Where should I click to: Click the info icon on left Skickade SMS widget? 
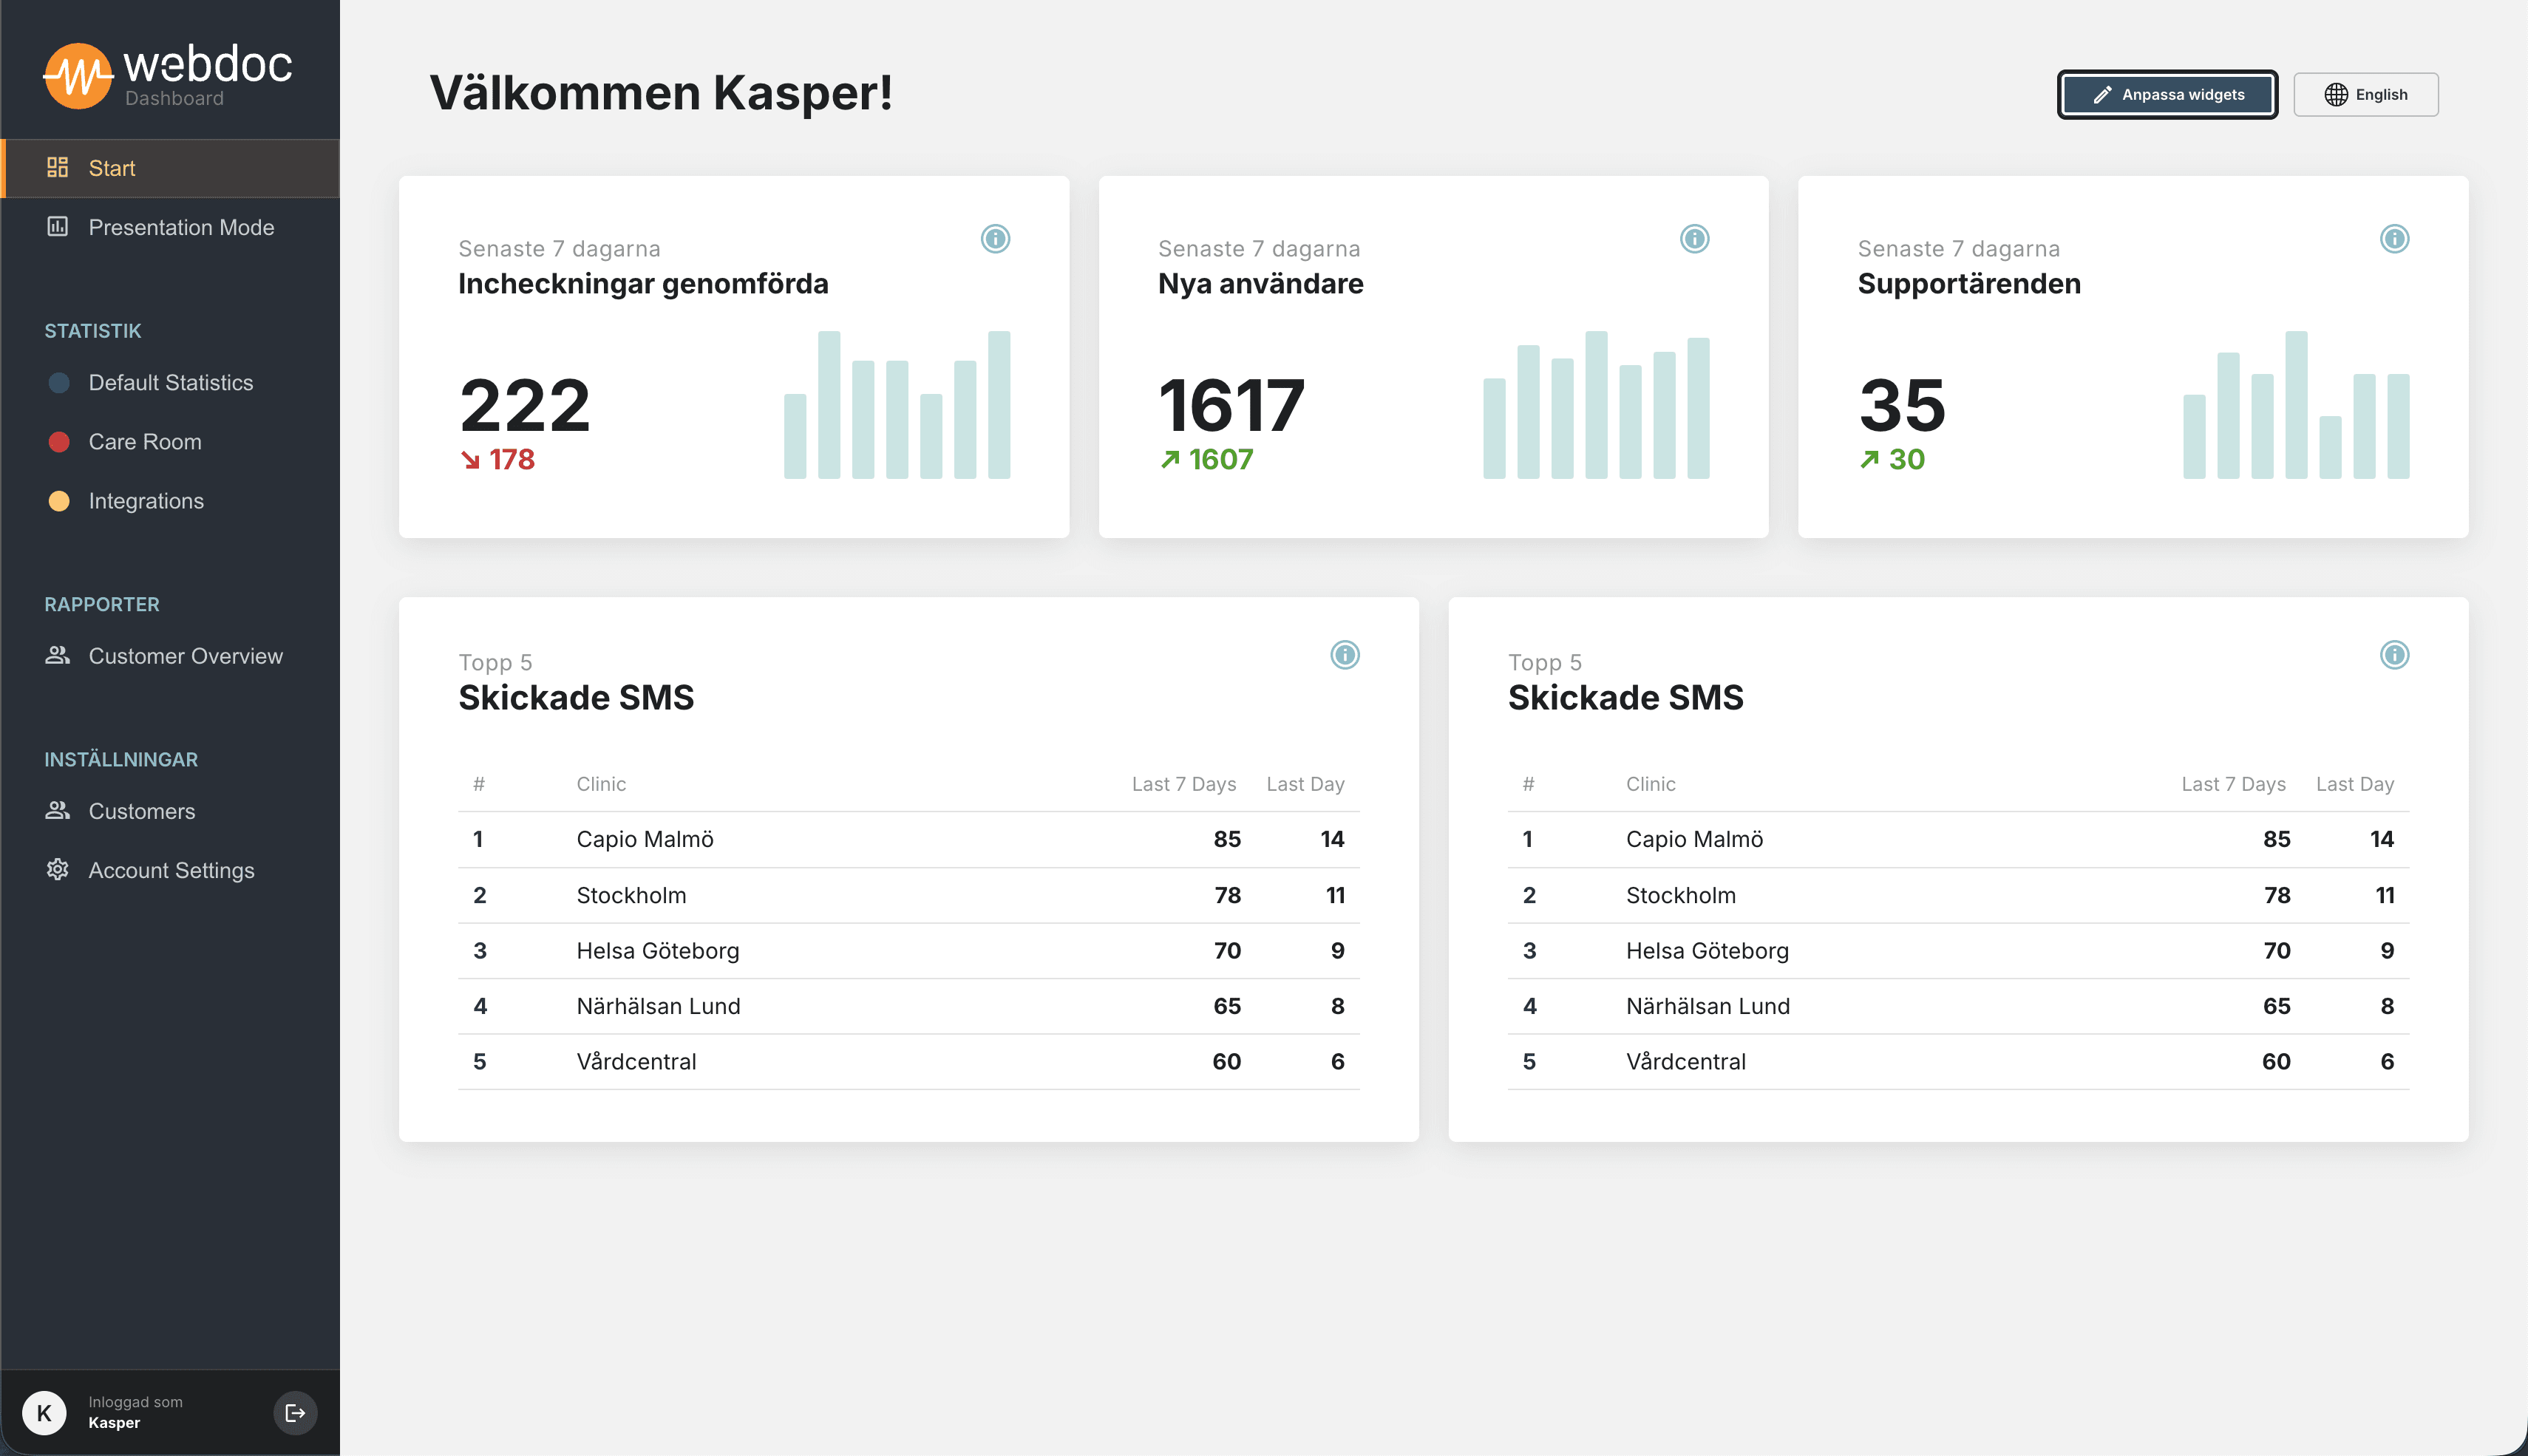pyautogui.click(x=1344, y=656)
